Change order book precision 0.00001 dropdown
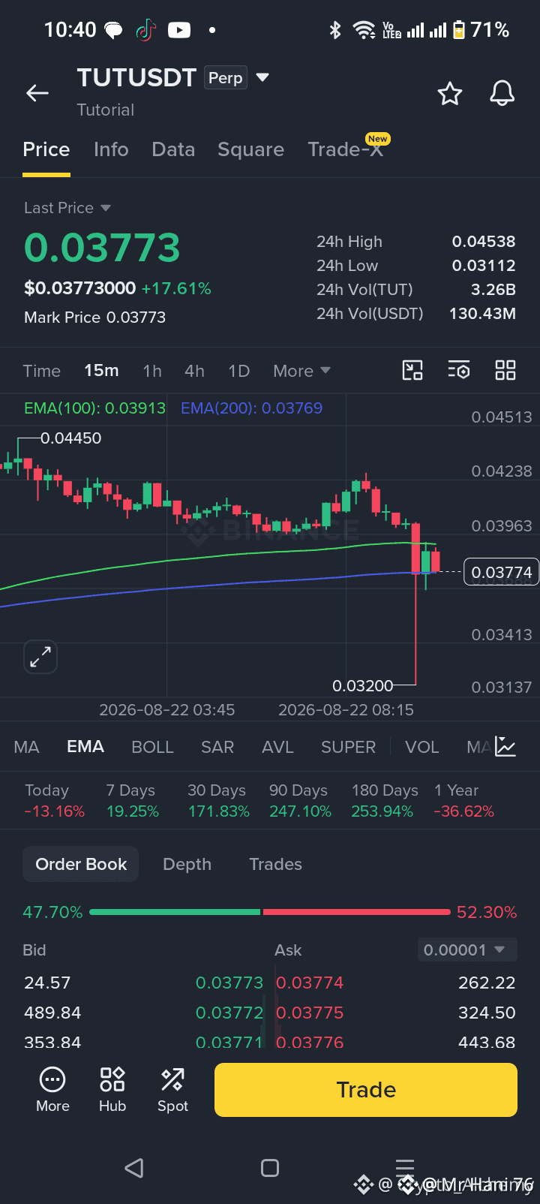Viewport: 540px width, 1204px height. (466, 950)
